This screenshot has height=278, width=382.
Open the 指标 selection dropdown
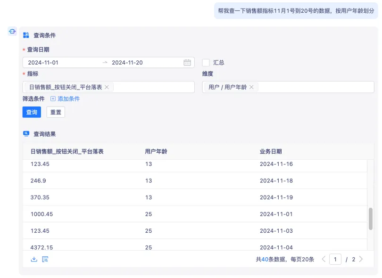tap(153, 87)
